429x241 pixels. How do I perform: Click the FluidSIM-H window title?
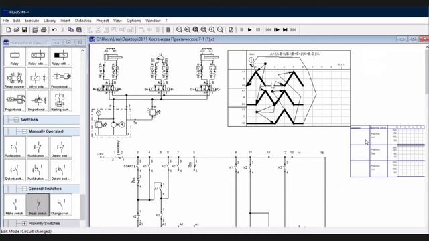pos(19,12)
